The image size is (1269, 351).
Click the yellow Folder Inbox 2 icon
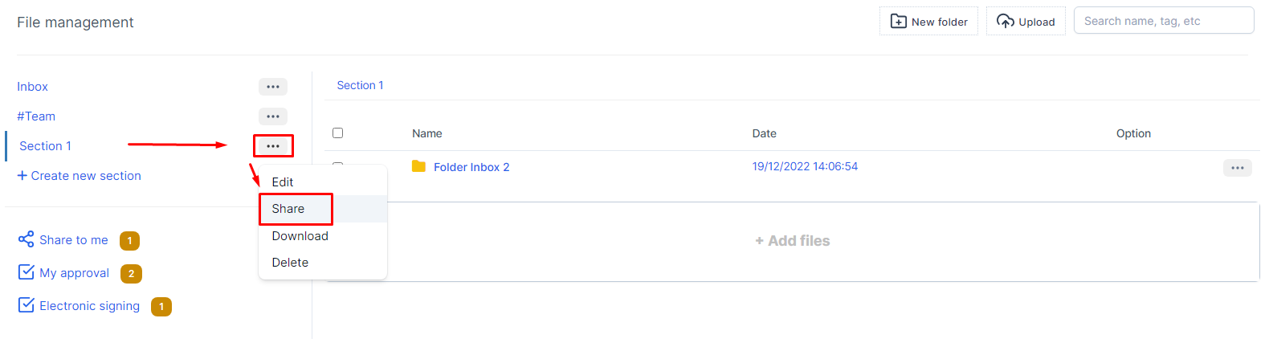pos(418,166)
